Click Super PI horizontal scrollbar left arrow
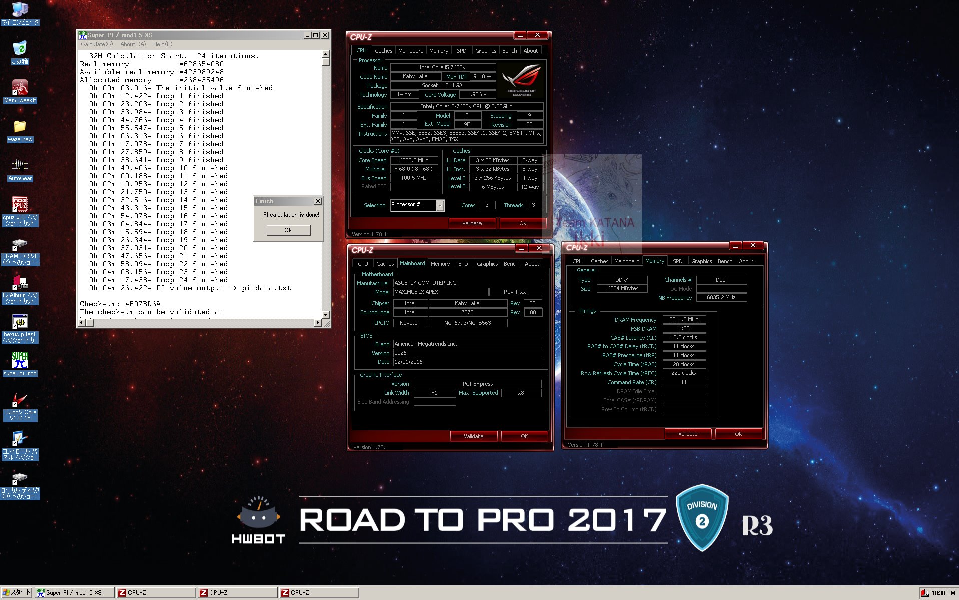This screenshot has width=959, height=600. [x=82, y=323]
